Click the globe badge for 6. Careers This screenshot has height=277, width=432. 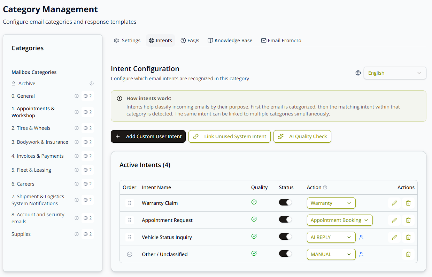coord(87,184)
